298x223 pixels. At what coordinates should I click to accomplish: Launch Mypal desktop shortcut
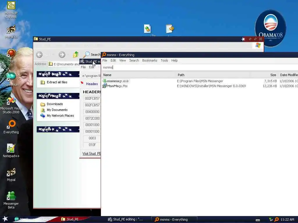pos(11,175)
